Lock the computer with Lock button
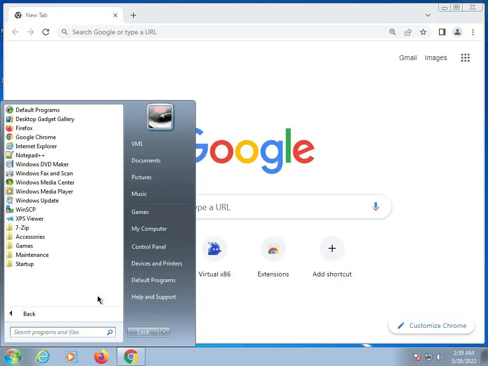This screenshot has height=366, width=488. point(143,332)
